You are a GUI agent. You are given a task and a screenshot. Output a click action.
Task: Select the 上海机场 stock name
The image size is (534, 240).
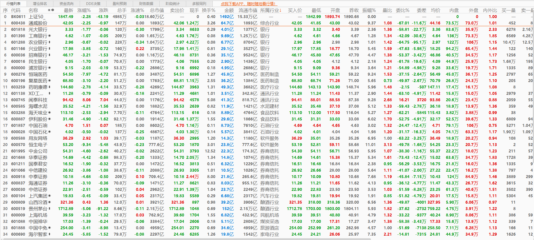click(38, 215)
